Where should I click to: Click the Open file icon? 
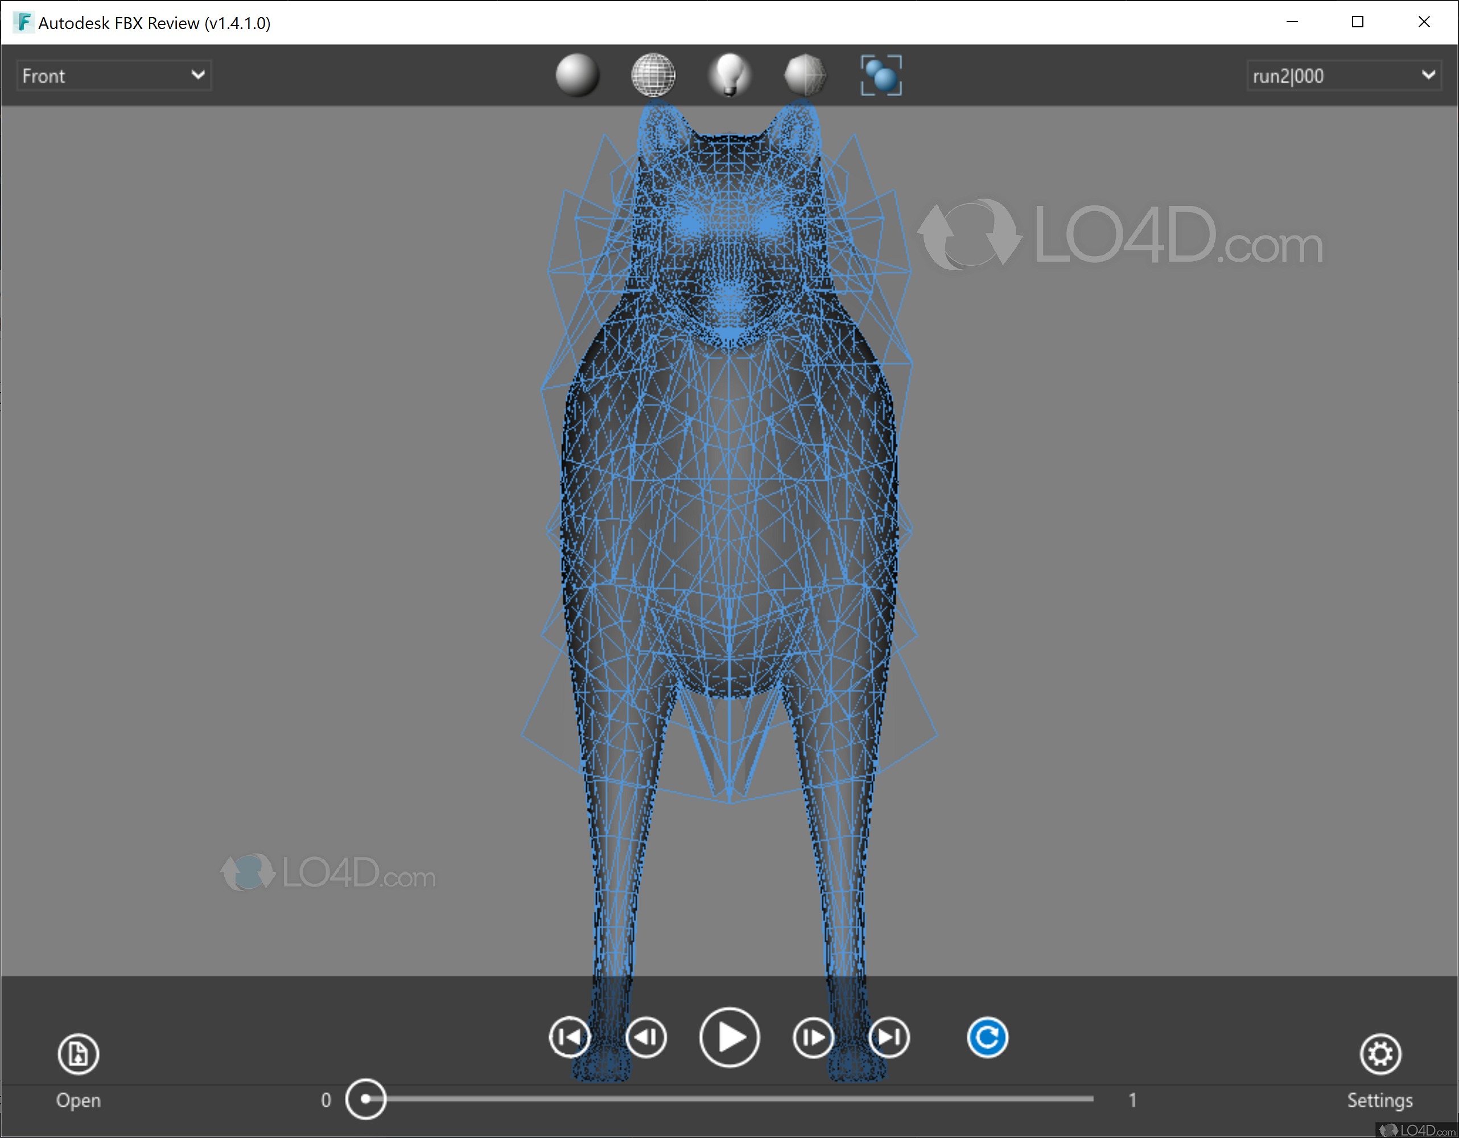[78, 1054]
